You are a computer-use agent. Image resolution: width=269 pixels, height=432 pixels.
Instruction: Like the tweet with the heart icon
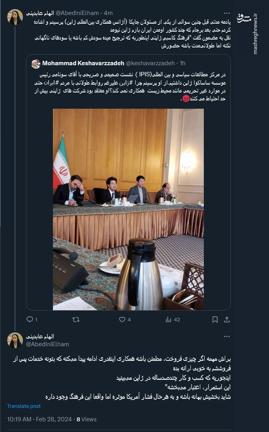(x=122, y=319)
